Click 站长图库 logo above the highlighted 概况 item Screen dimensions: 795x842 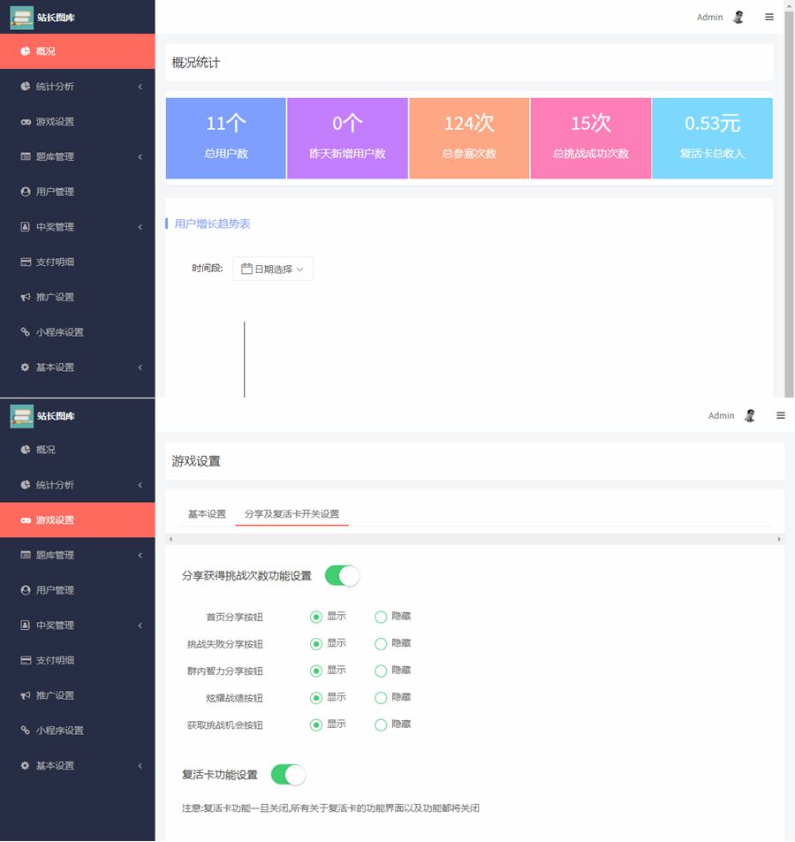(22, 18)
